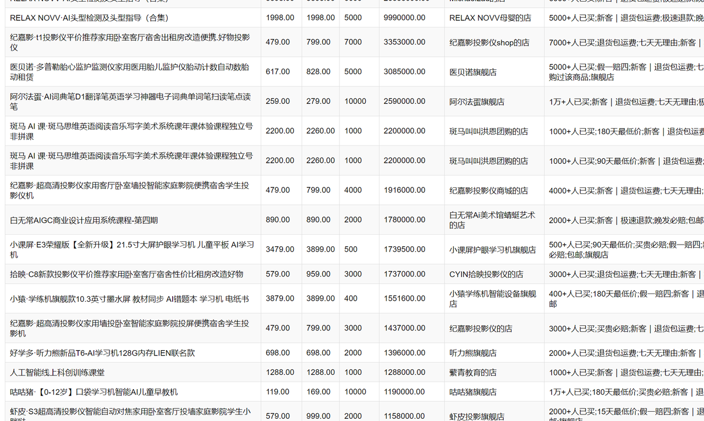Image resolution: width=704 pixels, height=421 pixels.
Task: Select the 拾映·C8新款投影仪 product title
Action: 127,274
